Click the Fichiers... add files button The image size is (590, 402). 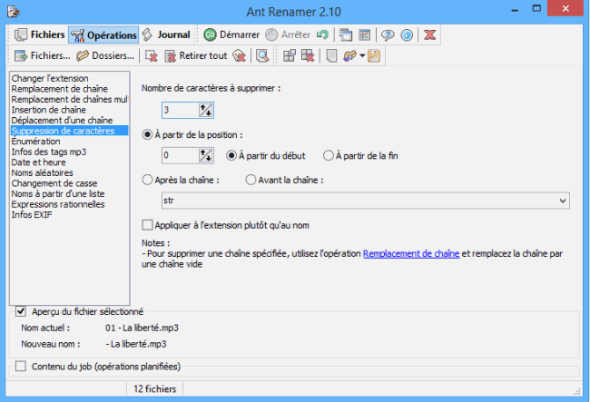click(x=42, y=55)
